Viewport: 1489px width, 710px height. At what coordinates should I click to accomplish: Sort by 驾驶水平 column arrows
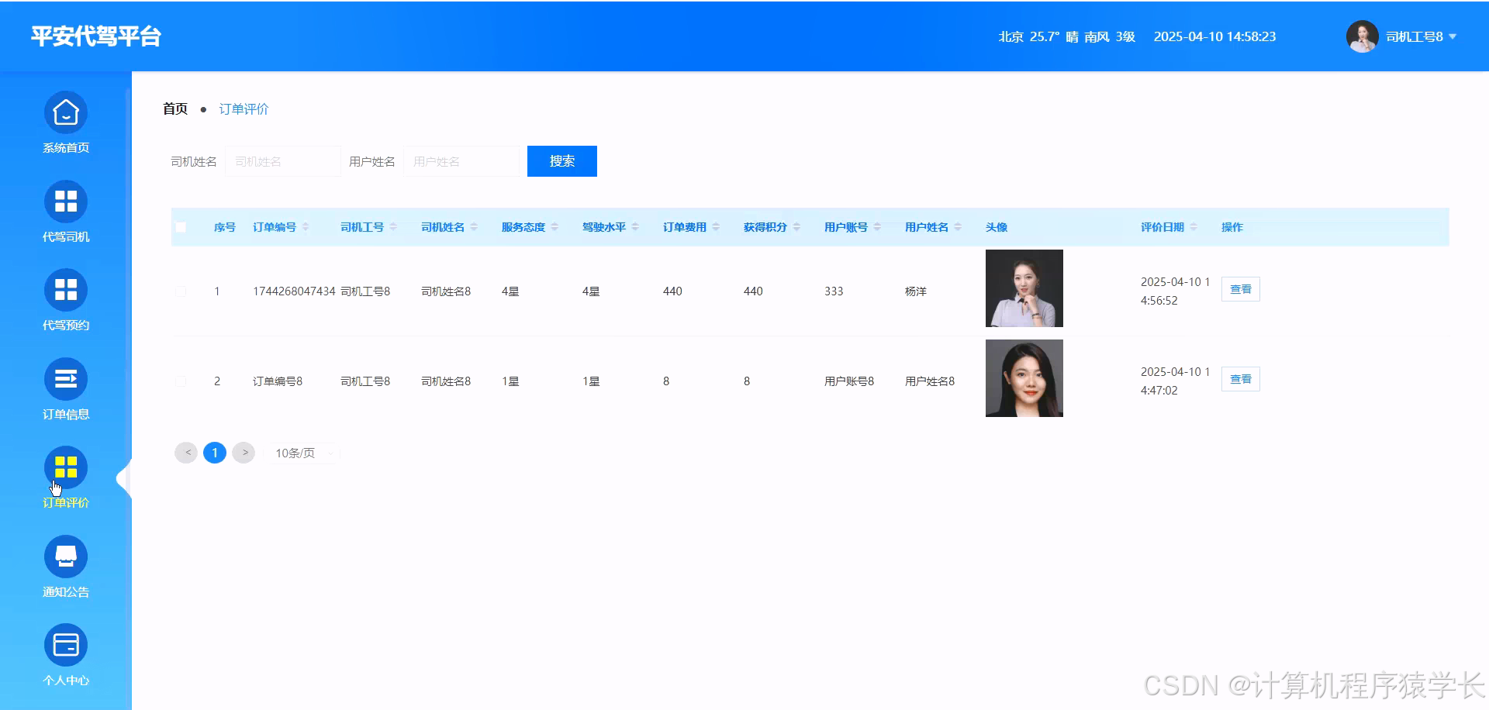(635, 227)
